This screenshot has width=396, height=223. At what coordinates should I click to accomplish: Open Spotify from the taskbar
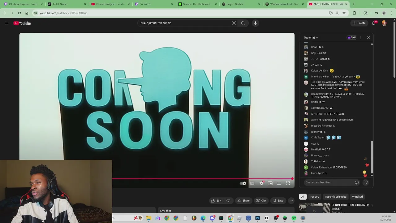[294, 218]
